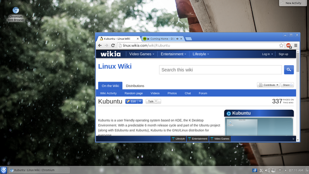Click the page vertical scrollbar thumb
Screen dimensions: 309x174
tap(298, 62)
